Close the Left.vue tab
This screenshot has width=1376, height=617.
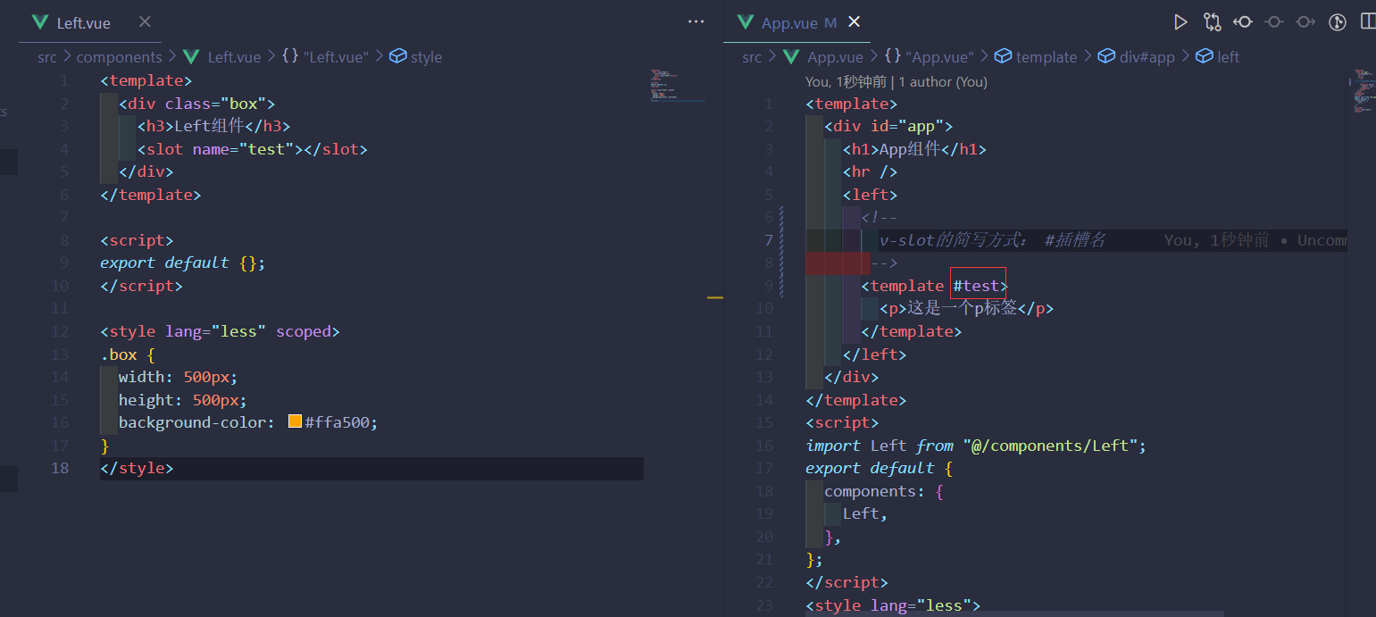tap(146, 21)
